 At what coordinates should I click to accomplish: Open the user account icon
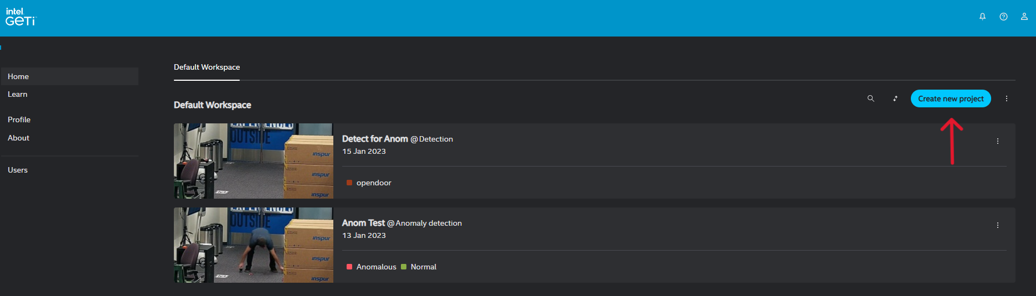tap(1024, 17)
